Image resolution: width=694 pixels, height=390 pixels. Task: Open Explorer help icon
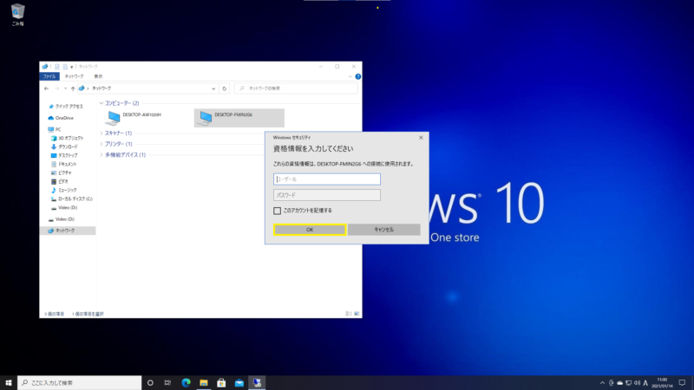point(358,76)
